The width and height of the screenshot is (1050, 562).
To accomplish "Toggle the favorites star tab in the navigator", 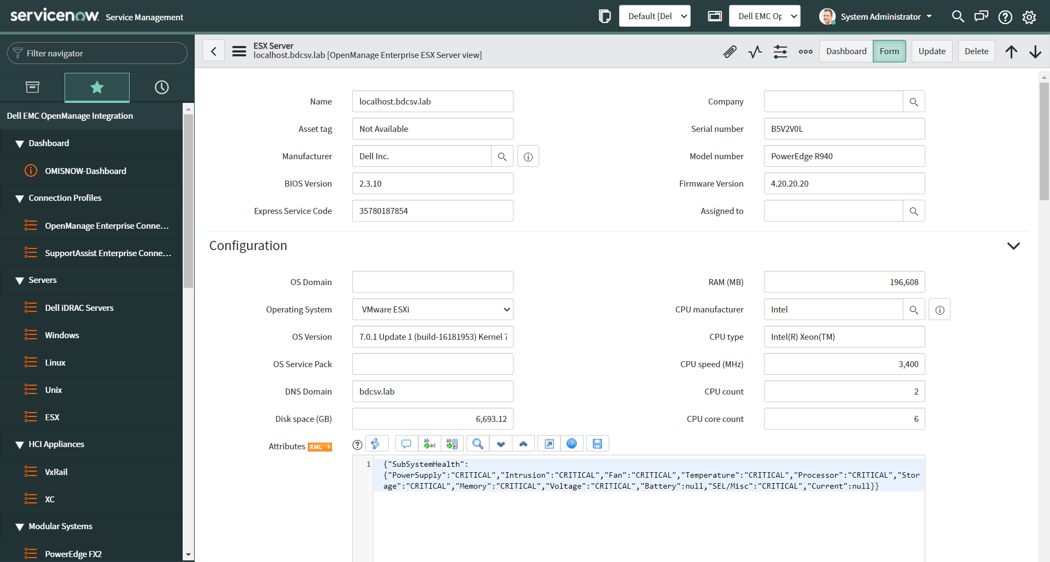I will [x=96, y=86].
